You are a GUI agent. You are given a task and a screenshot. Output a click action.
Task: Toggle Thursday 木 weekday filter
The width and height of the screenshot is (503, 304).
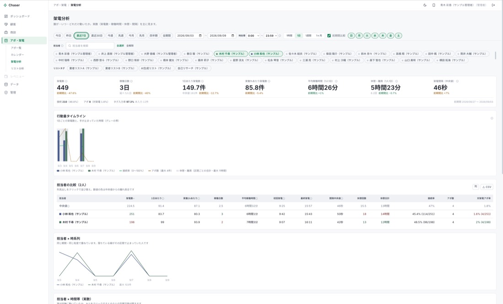383,36
